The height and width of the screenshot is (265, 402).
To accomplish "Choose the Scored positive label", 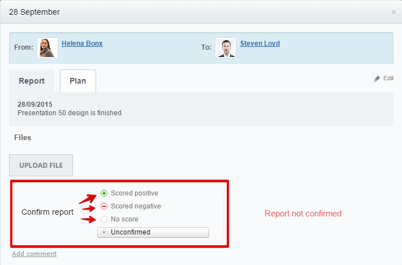I will tap(135, 193).
